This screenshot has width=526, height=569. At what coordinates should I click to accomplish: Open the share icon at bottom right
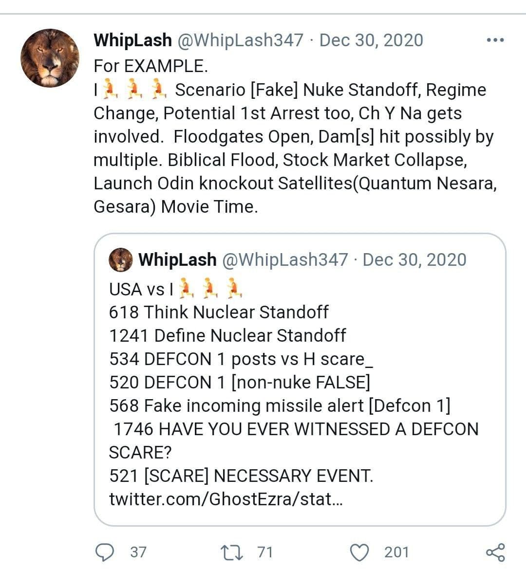(495, 552)
